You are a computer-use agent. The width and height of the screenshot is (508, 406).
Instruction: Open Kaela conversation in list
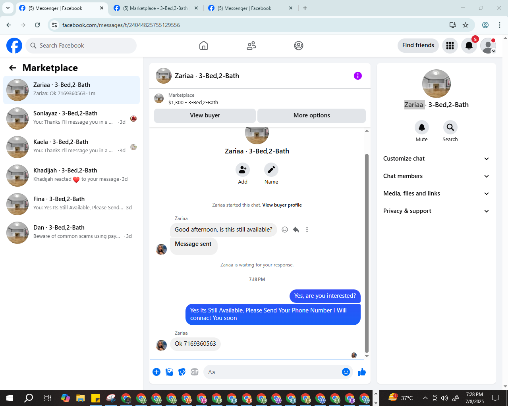tap(71, 147)
